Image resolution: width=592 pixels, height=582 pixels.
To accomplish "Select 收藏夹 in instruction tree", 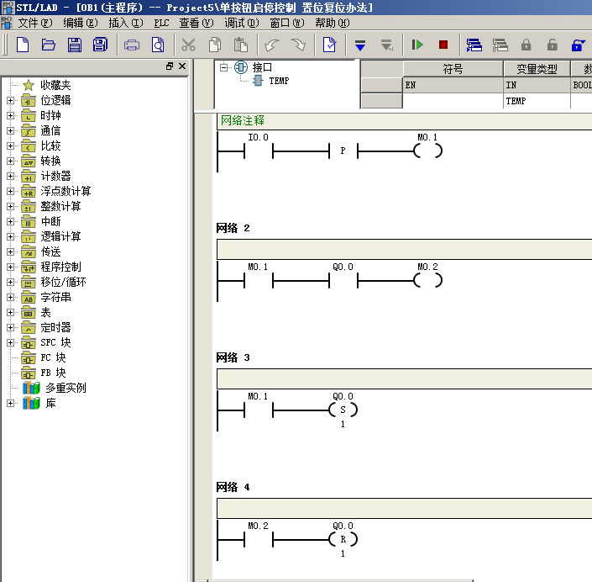I will tap(55, 85).
